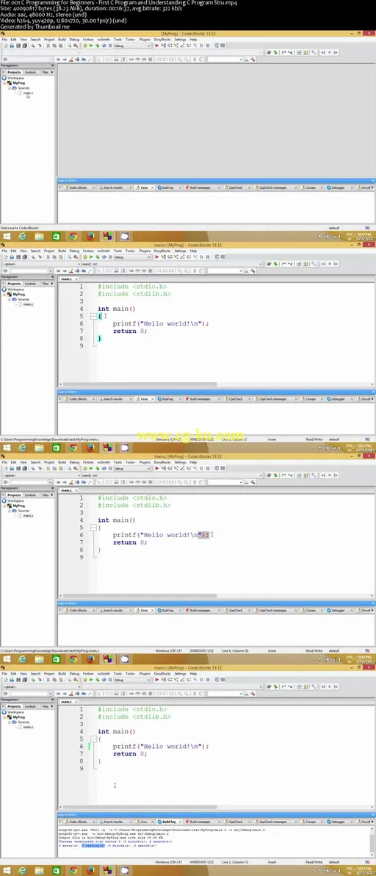Select MyProg project node in empty-editor frame

tap(19, 83)
